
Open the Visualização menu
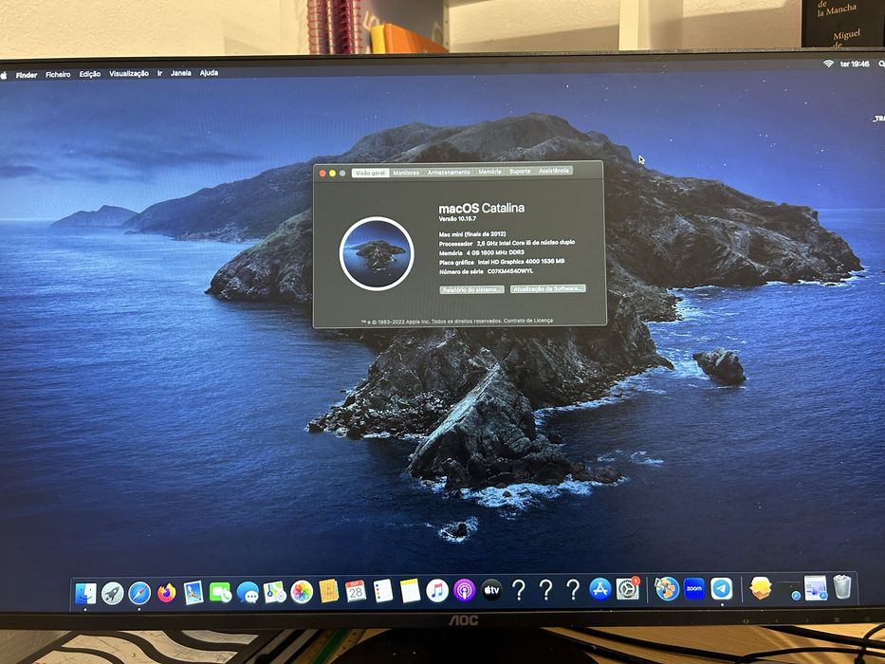[x=129, y=74]
